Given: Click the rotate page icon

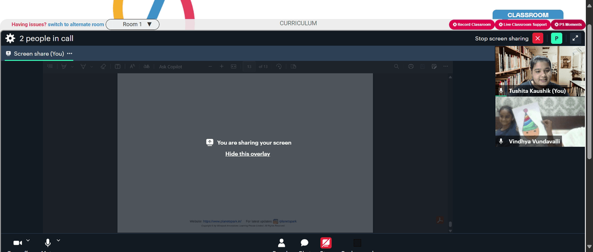Looking at the screenshot, I should point(279,66).
